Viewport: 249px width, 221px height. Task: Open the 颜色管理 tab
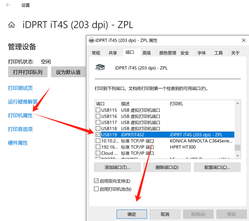[x=168, y=53]
